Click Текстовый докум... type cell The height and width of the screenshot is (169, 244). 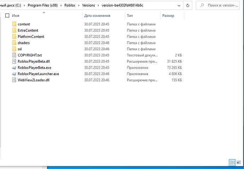[x=142, y=55]
